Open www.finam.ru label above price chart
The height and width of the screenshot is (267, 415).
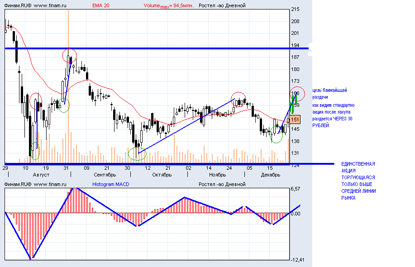coord(50,5)
